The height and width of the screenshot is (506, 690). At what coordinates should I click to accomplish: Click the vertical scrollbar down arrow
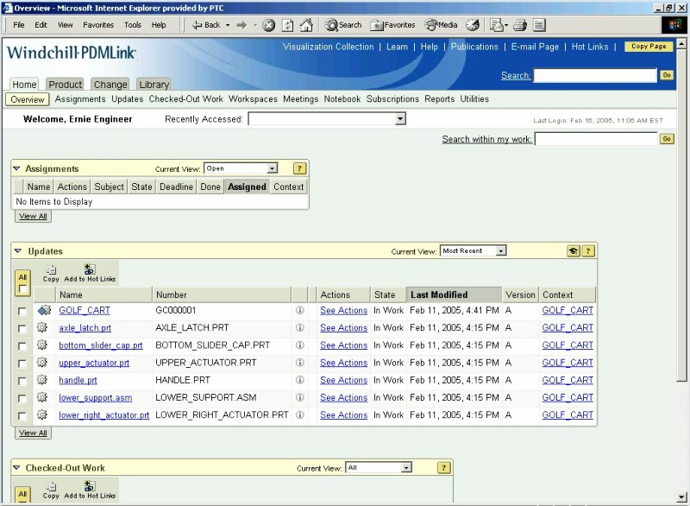coord(681,497)
